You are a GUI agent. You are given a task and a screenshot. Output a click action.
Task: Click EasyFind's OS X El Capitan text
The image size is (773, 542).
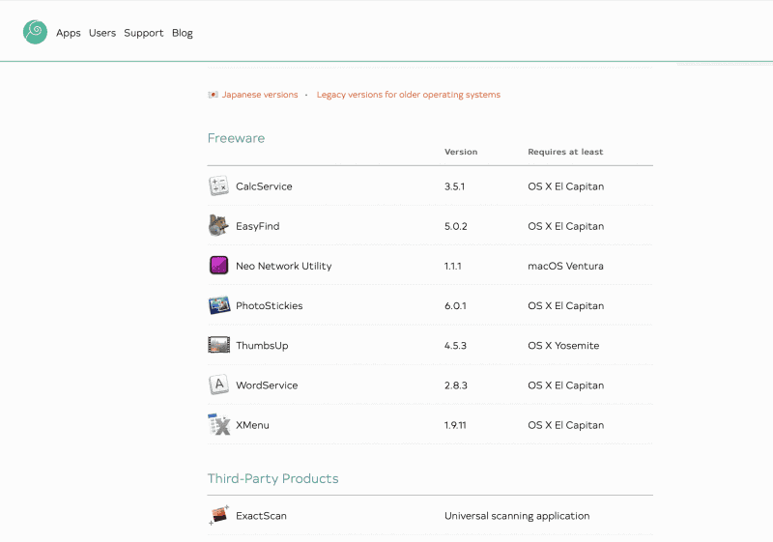click(x=566, y=226)
